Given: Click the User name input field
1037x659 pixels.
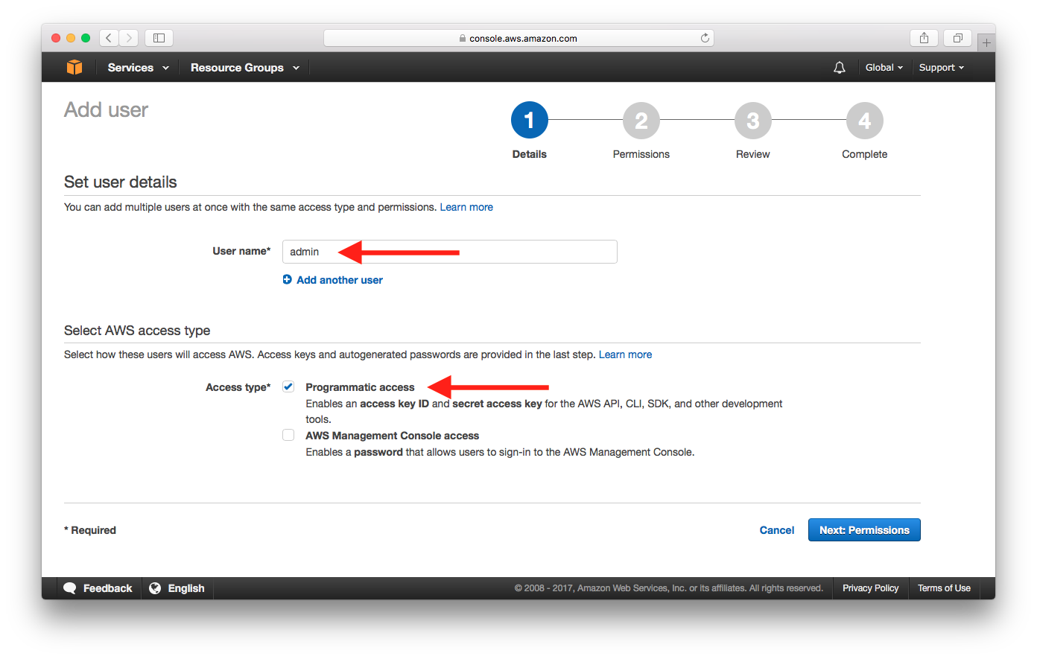Looking at the screenshot, I should click(x=450, y=252).
